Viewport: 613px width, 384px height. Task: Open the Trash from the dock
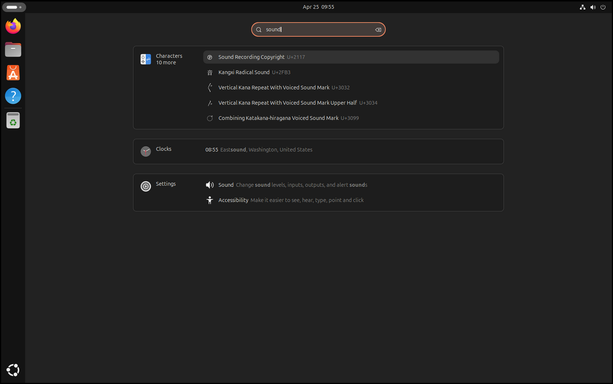13,120
